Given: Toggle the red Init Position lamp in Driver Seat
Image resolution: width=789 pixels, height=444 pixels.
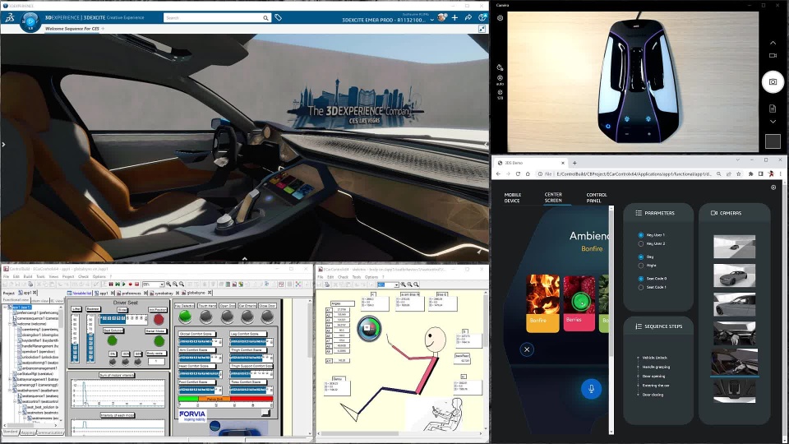Looking at the screenshot, I should pyautogui.click(x=159, y=320).
